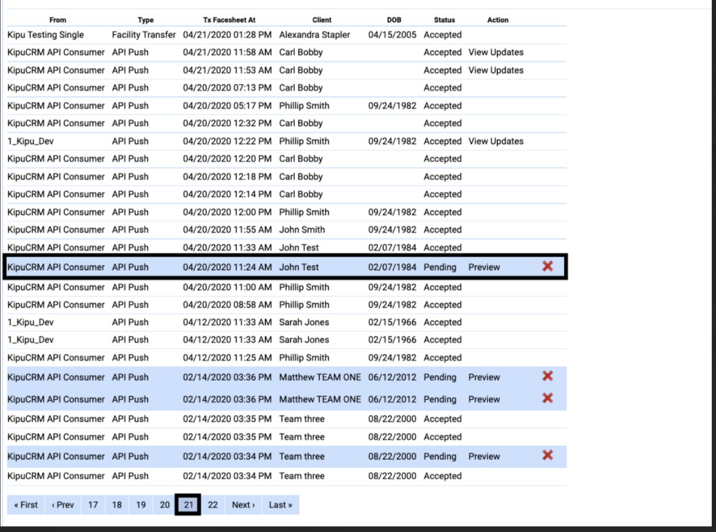Click red X on upper Matthew TEAM ONE row

pyautogui.click(x=547, y=376)
